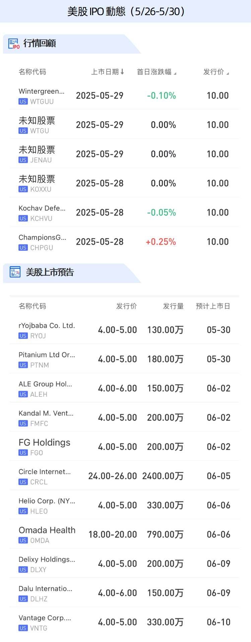
Task: Click the US badge next to OMDA
Action: [x=23, y=540]
